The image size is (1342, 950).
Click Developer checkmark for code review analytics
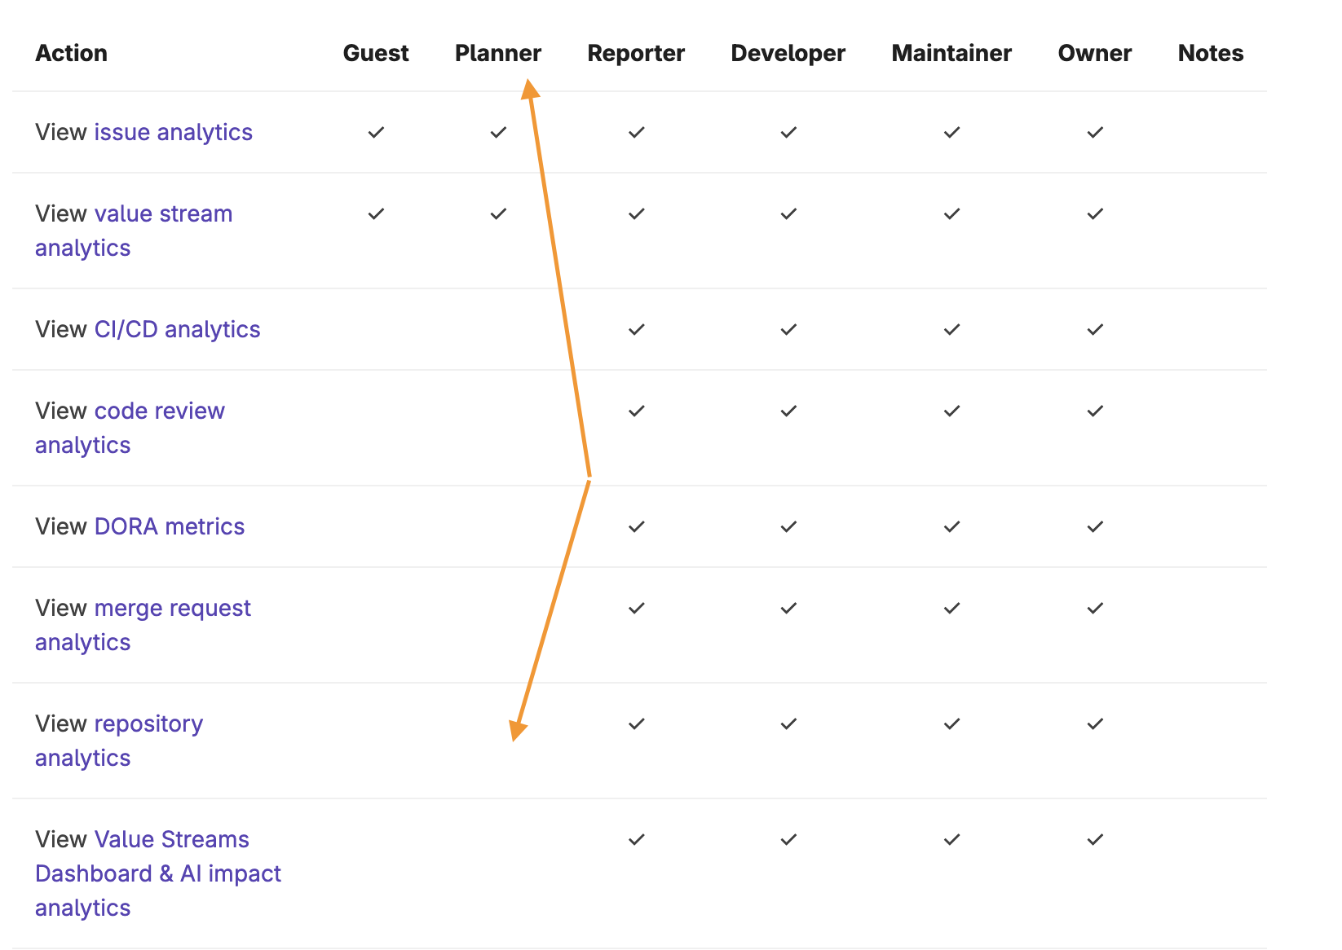click(788, 411)
